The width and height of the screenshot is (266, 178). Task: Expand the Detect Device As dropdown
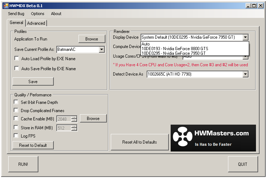pyautogui.click(x=245, y=74)
